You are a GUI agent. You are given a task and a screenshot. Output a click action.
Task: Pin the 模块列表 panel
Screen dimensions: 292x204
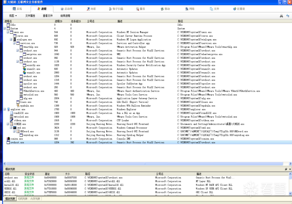286,169
